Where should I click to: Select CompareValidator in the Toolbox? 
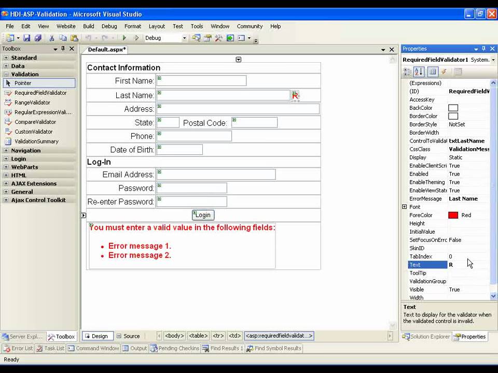point(35,122)
